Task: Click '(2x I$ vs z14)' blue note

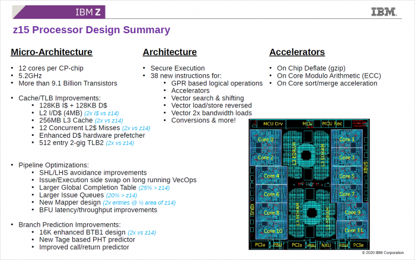Action: click(101, 113)
